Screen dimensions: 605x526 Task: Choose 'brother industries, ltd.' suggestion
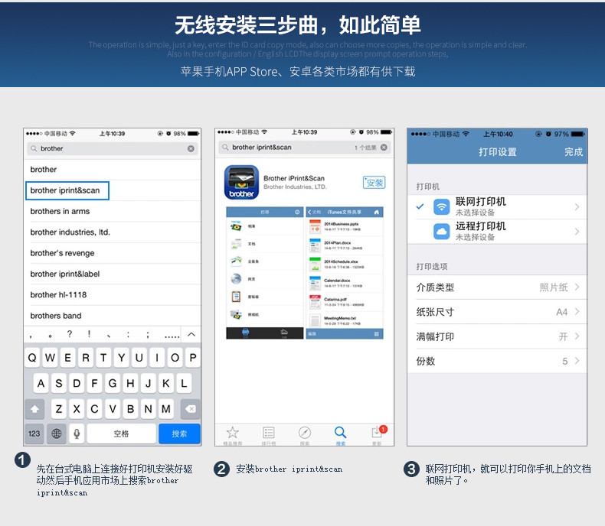113,232
